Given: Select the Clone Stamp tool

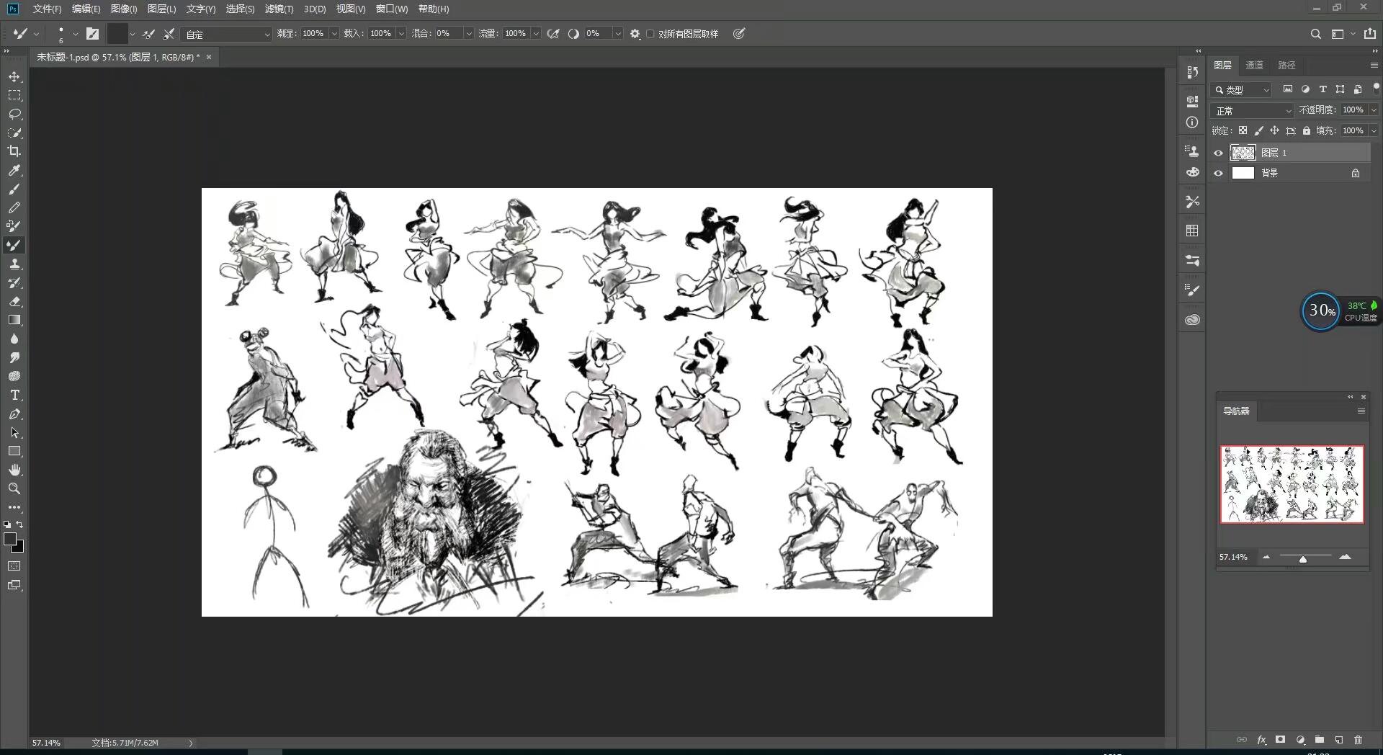Looking at the screenshot, I should [14, 264].
